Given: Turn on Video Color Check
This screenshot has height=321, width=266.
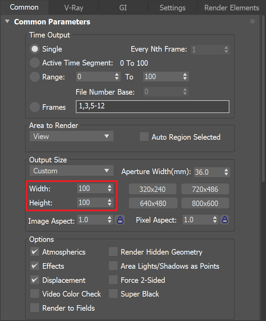Looking at the screenshot, I should [34, 294].
